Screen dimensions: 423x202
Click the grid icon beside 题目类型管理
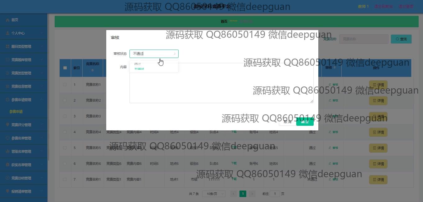[x=8, y=46]
